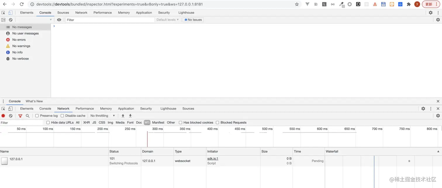This screenshot has height=188, width=442.
Task: Switch to Sources tab in top DevTools
Action: pyautogui.click(x=63, y=13)
